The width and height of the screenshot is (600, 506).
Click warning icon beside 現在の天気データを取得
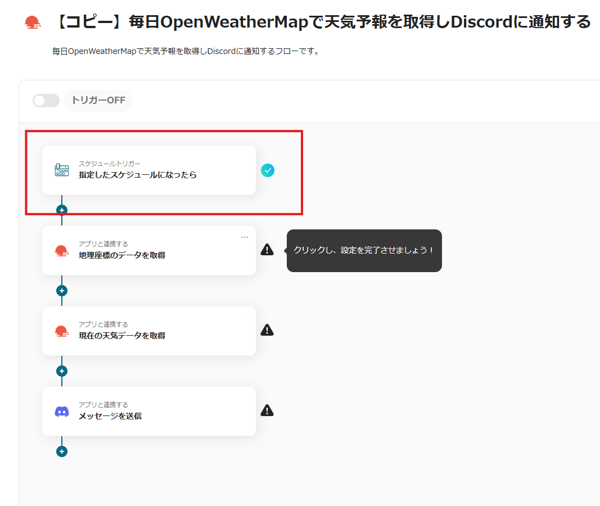(267, 330)
